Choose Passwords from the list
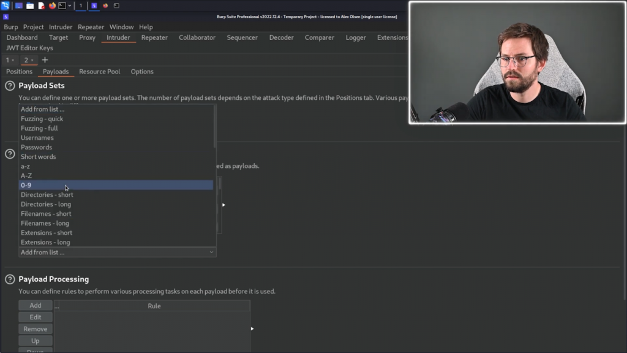This screenshot has height=353, width=627. 116,147
